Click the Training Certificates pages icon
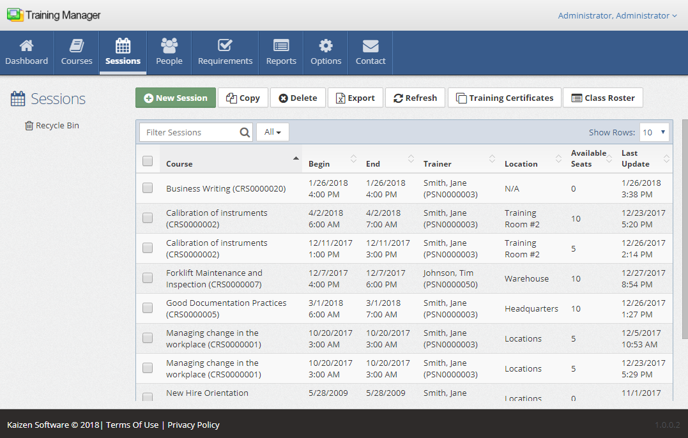The image size is (688, 438). [461, 98]
